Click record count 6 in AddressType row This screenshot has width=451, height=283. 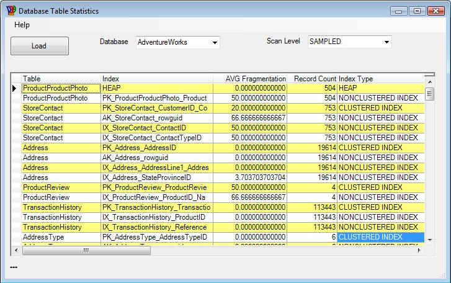tap(312, 237)
